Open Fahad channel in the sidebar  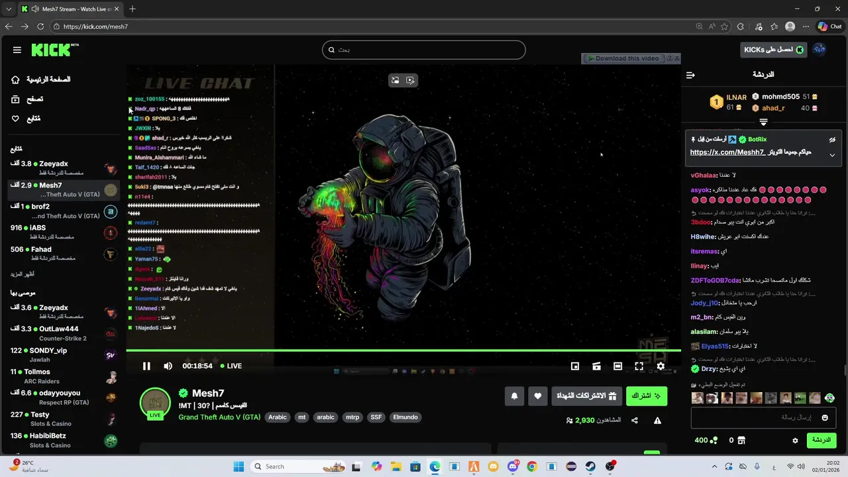64,254
